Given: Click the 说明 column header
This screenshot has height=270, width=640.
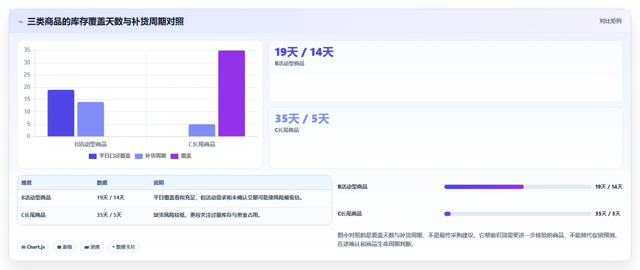Looking at the screenshot, I should click(x=159, y=183).
